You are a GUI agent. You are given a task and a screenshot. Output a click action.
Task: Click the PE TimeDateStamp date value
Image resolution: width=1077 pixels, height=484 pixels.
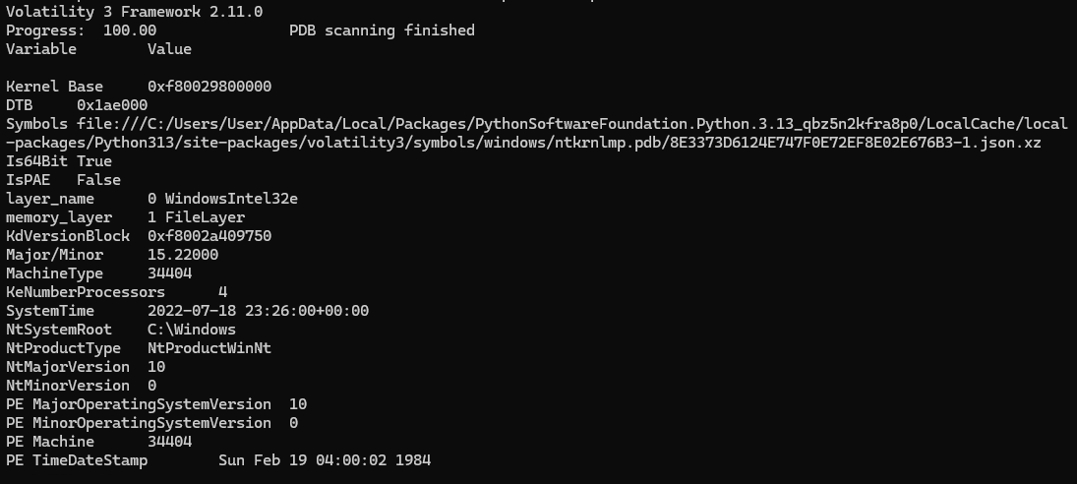click(x=325, y=460)
